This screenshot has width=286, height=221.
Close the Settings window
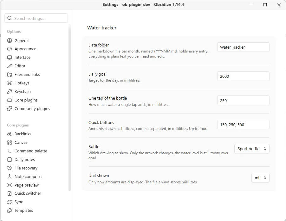point(279,5)
